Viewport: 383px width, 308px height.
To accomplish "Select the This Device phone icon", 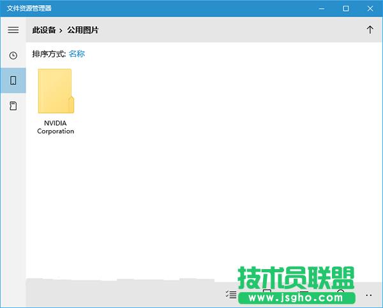I will point(13,80).
